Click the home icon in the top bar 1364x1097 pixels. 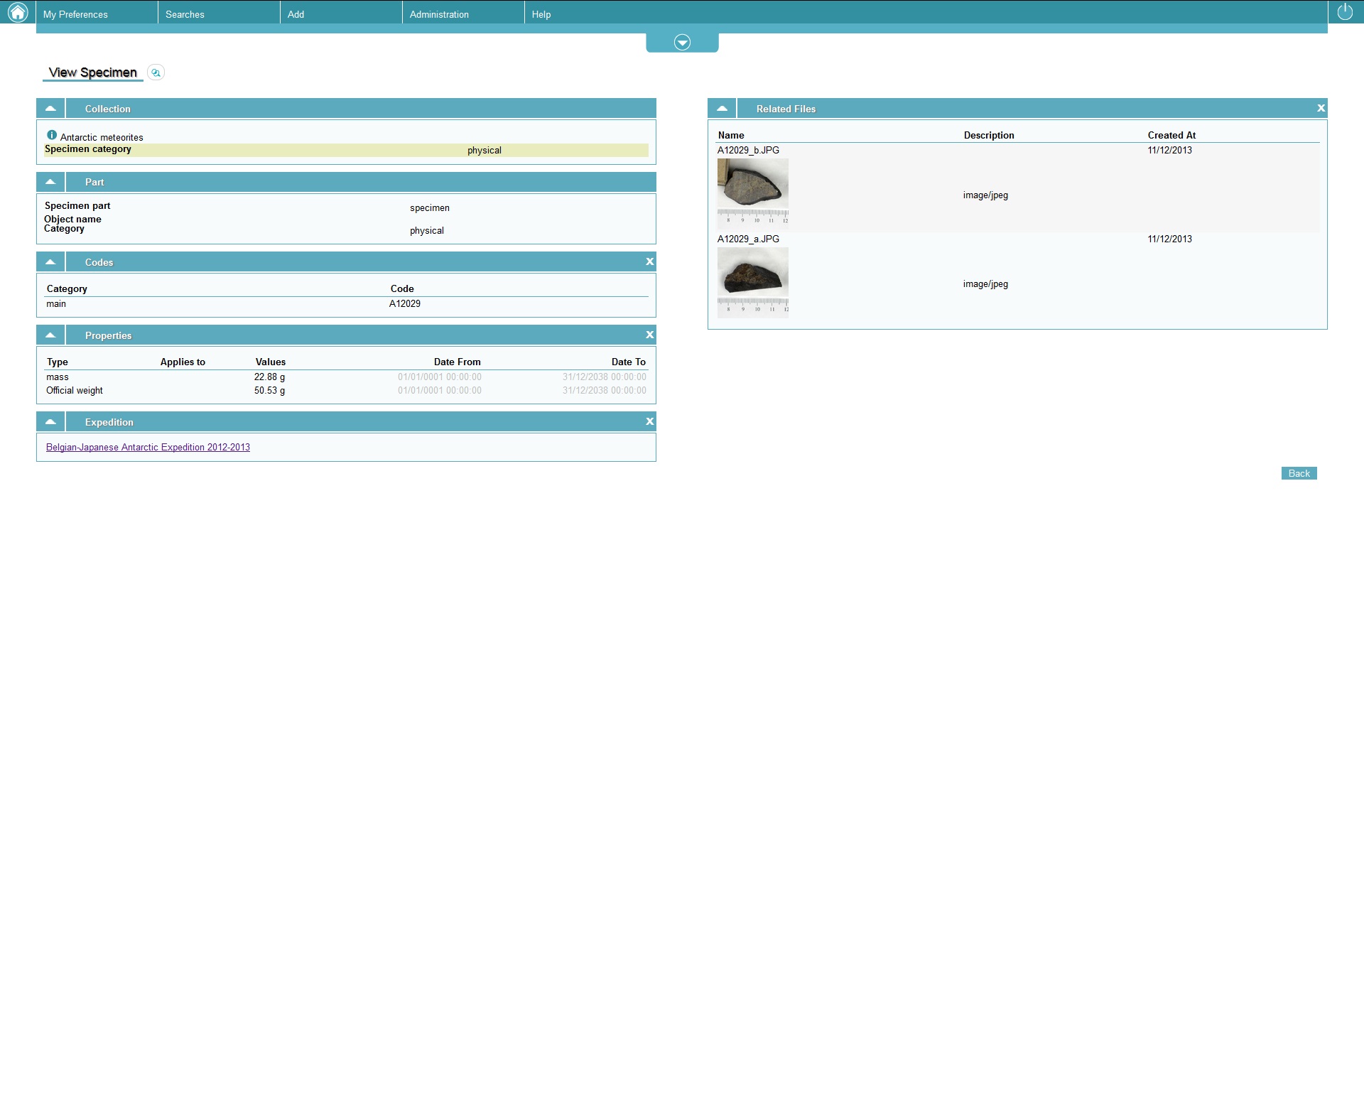pos(17,12)
